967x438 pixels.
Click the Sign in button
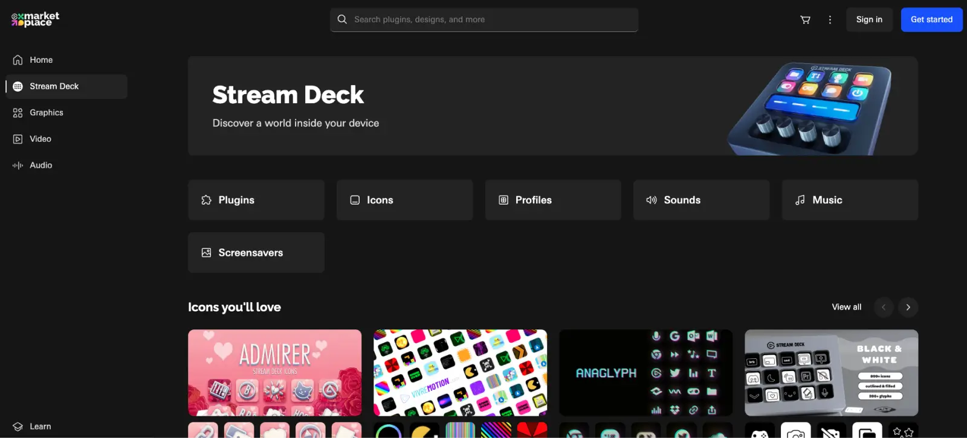pos(869,19)
